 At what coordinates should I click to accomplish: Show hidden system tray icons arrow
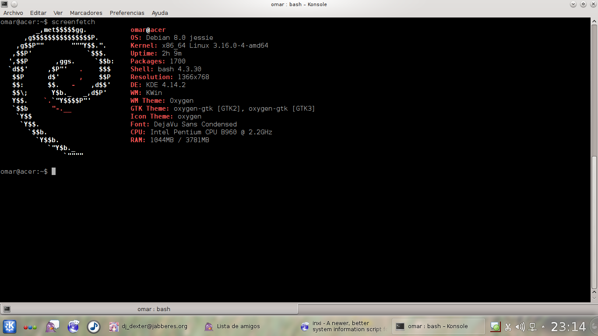(543, 326)
